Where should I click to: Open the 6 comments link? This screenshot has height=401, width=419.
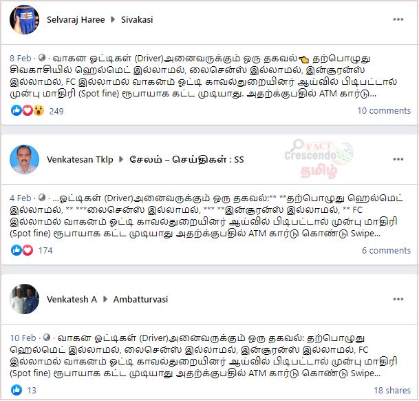point(386,250)
